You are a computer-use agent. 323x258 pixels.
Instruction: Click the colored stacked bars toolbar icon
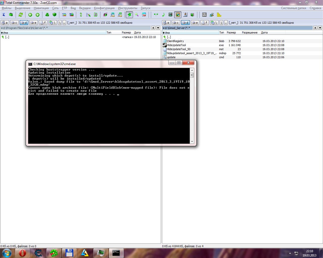64,15
